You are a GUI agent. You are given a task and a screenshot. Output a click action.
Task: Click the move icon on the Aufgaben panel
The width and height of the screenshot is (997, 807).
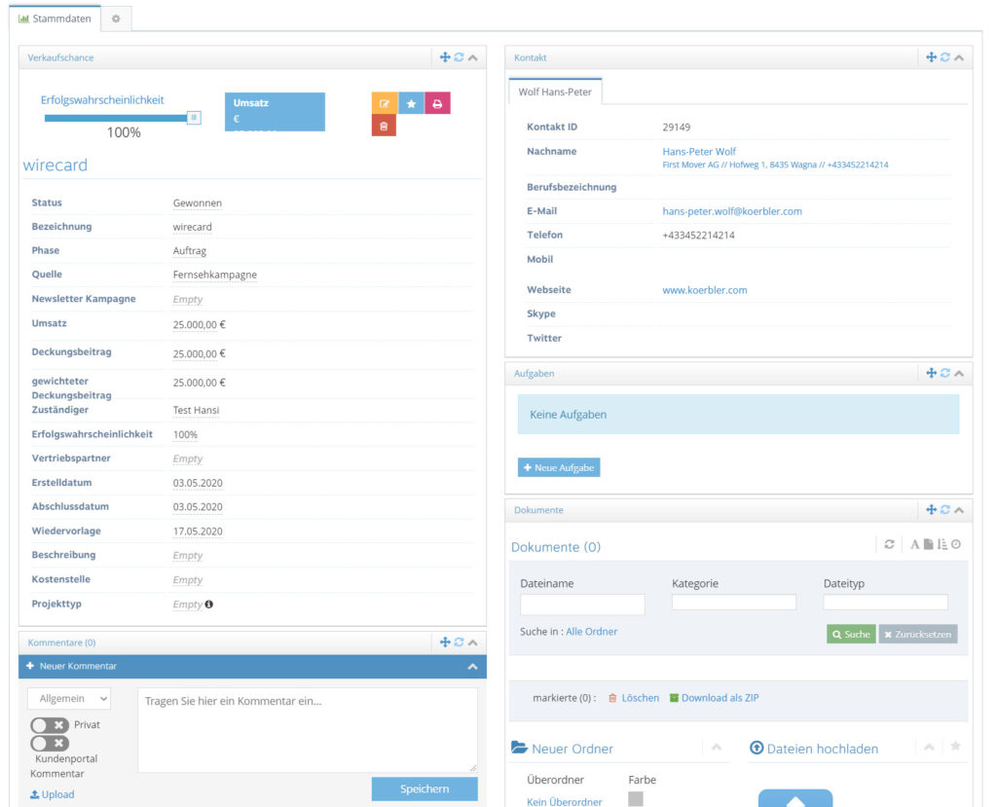click(931, 373)
